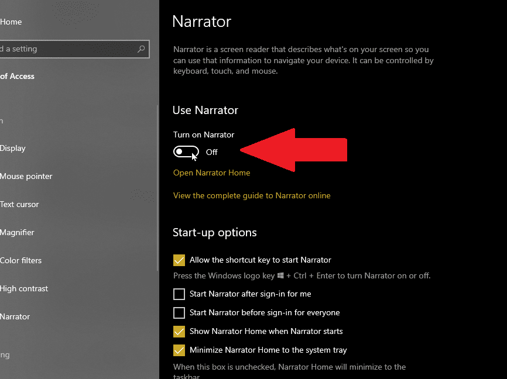
Task: Uncheck Allow the shortcut key to start Narrator
Action: pos(179,260)
